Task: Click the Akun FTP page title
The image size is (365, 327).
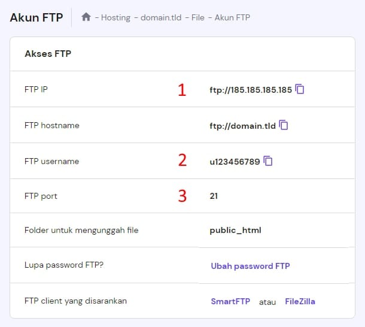Action: tap(36, 17)
